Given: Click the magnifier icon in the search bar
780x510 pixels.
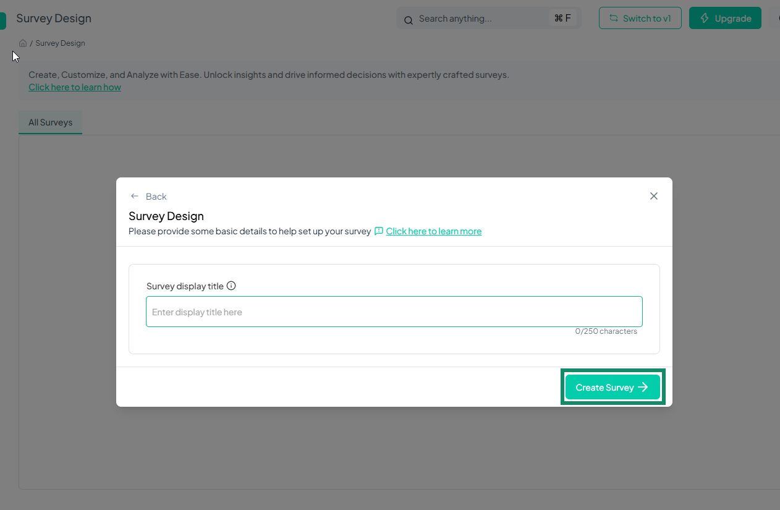Looking at the screenshot, I should (409, 20).
